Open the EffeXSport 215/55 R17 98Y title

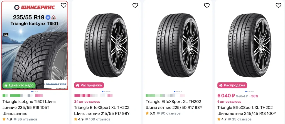click(x=102, y=110)
